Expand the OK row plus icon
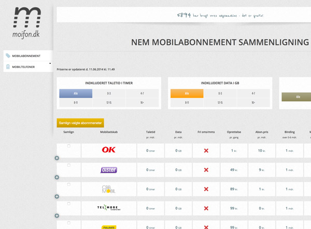Image resolution: width=311 pixels, height=229 pixels. tap(56, 158)
